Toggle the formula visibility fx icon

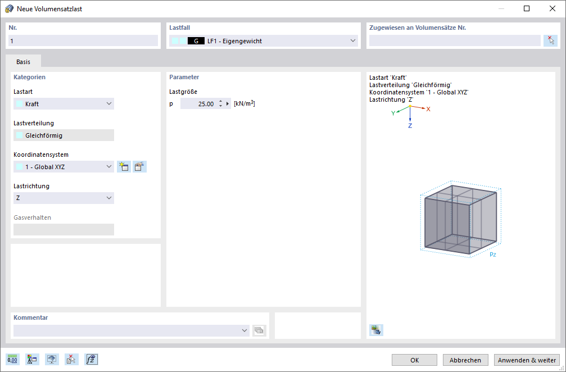[91, 360]
